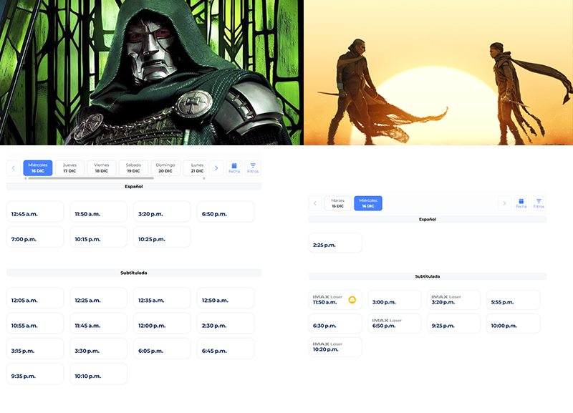The height and width of the screenshot is (413, 573).
Task: Click the date strip horizontal scrollbar
Action: tap(91, 178)
